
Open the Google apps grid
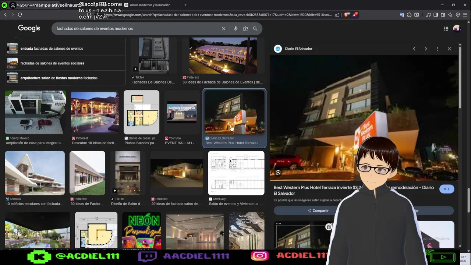(x=446, y=29)
